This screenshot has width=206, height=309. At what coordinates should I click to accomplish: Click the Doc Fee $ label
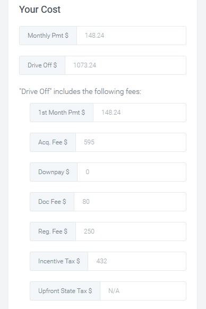pos(52,202)
